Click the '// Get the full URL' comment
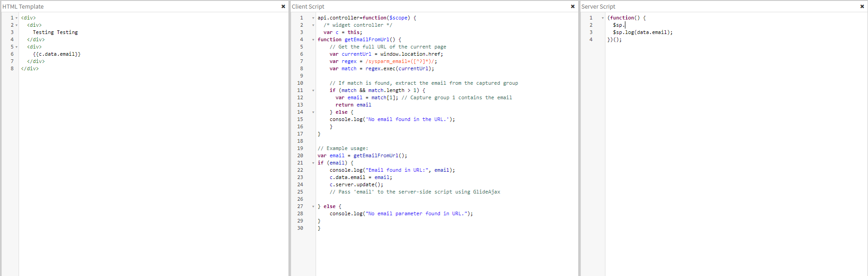Viewport: 868px width, 276px height. pyautogui.click(x=388, y=47)
